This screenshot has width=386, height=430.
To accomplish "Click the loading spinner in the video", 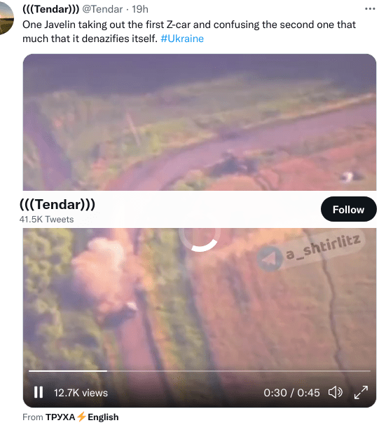I will pos(200,238).
